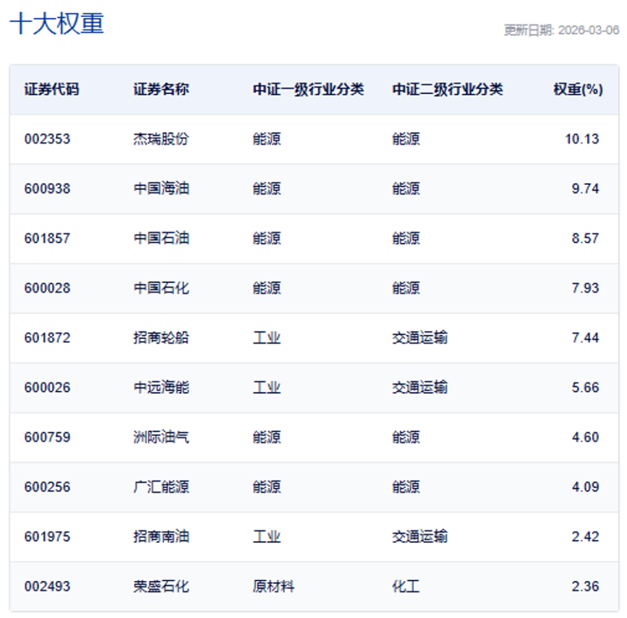Select security code 600759
The image size is (627, 618).
click(x=47, y=437)
